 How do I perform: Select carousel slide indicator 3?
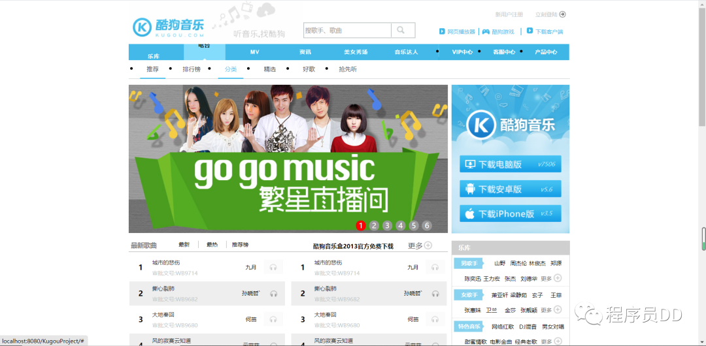[387, 226]
